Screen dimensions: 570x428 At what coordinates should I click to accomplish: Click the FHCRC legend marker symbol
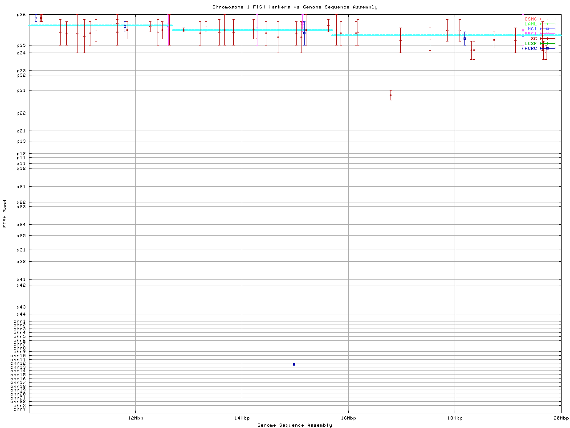click(x=547, y=48)
